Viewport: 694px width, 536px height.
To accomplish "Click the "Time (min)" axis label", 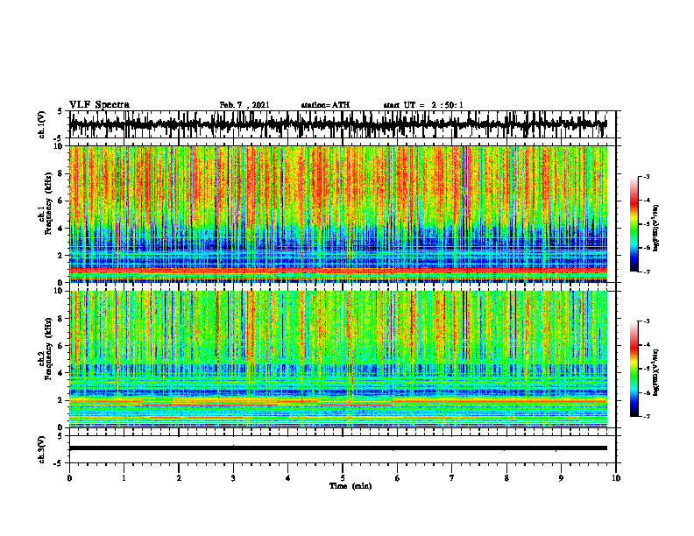I will coord(351,486).
